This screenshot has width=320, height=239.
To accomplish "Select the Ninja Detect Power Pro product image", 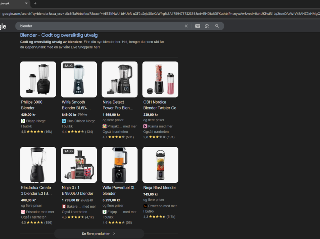I will pyautogui.click(x=119, y=79).
